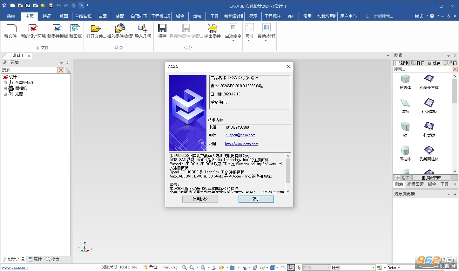Switch to the 装配 ribbon tab
This screenshot has width=459, height=271.
point(120,16)
